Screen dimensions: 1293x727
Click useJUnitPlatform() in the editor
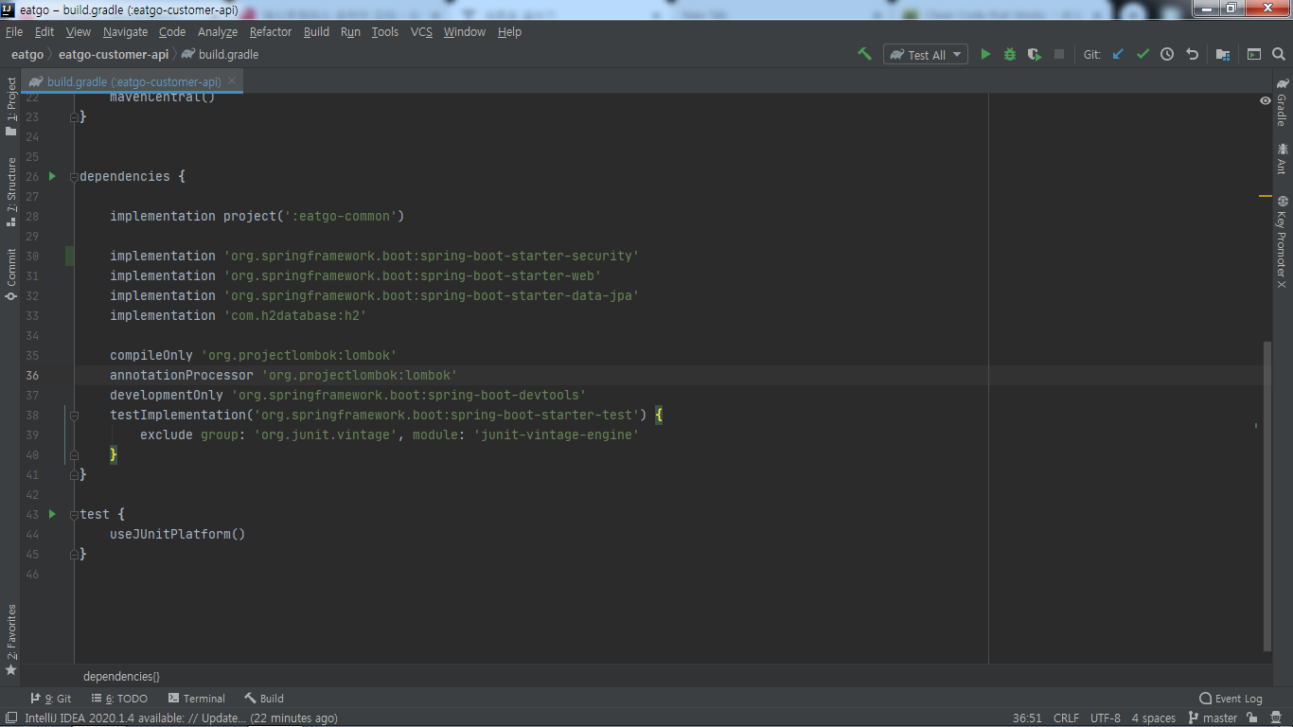[178, 534]
